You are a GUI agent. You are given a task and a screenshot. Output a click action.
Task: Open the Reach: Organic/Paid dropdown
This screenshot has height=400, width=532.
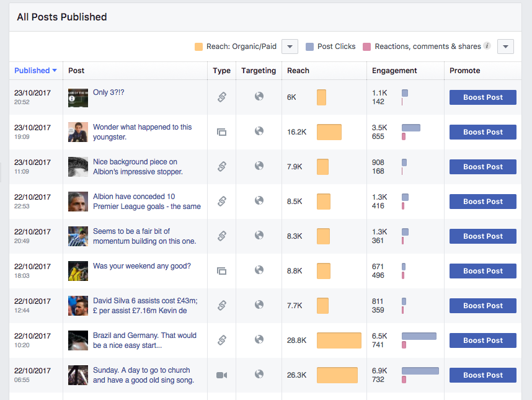point(290,47)
